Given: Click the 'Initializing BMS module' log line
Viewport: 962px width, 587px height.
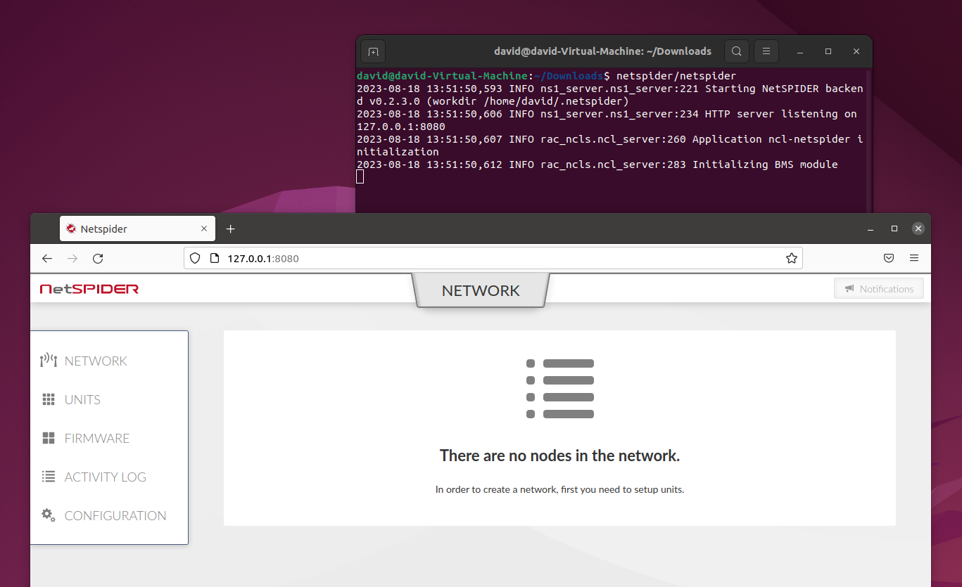Looking at the screenshot, I should pos(597,165).
